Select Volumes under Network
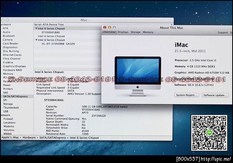The image size is (233, 163). point(9,130)
